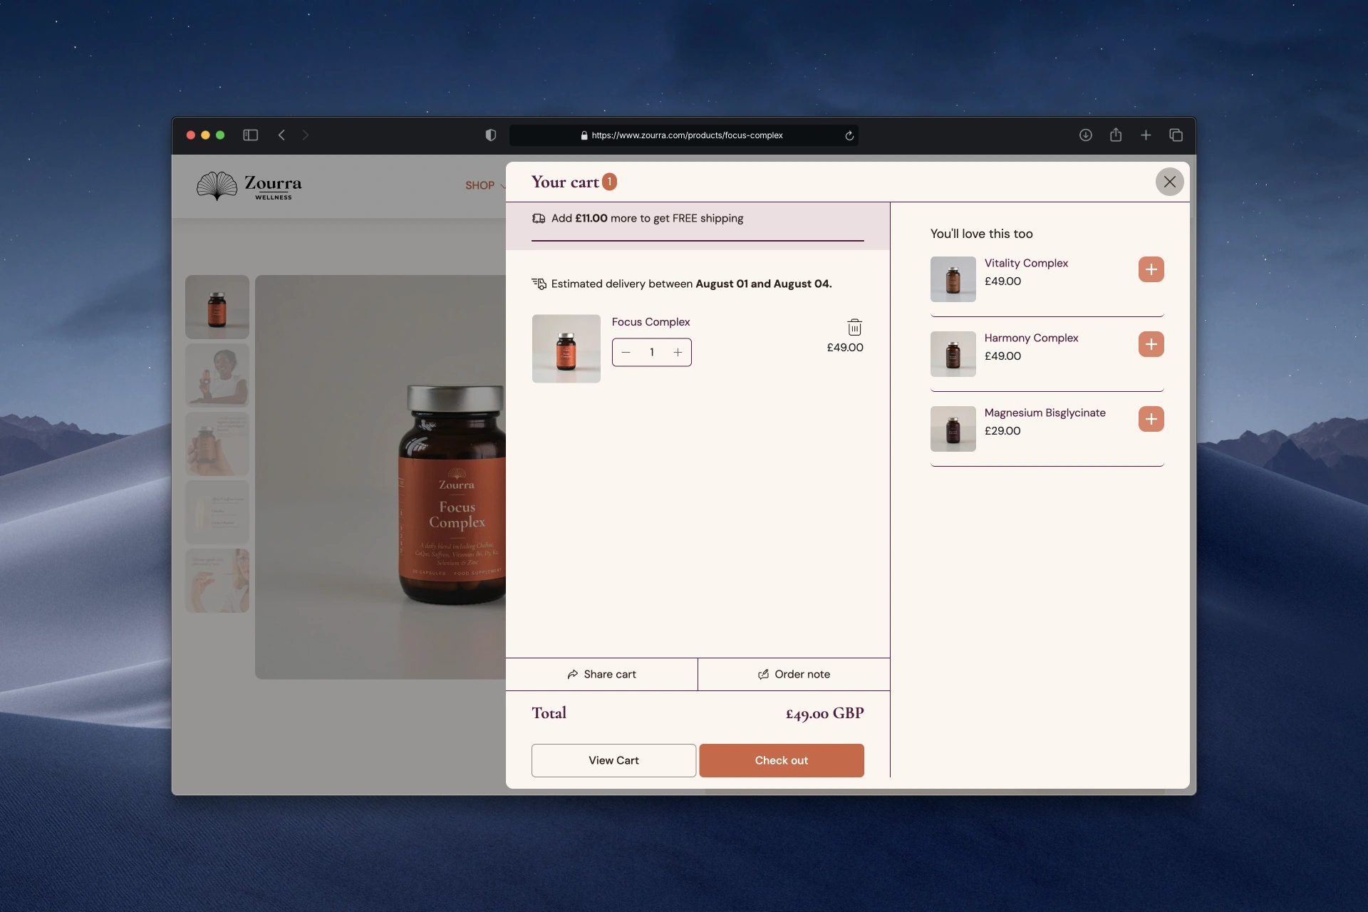Open the Order note option

(x=794, y=674)
